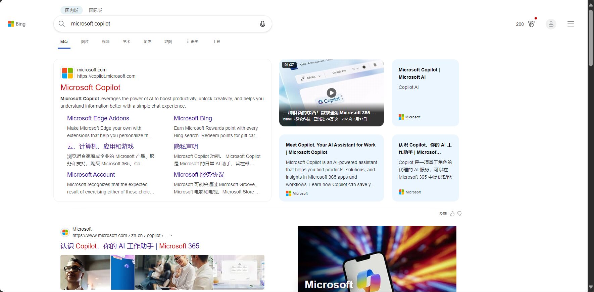The height and width of the screenshot is (292, 594).
Task: Open the Microsoft Account sublink
Action: coord(91,175)
